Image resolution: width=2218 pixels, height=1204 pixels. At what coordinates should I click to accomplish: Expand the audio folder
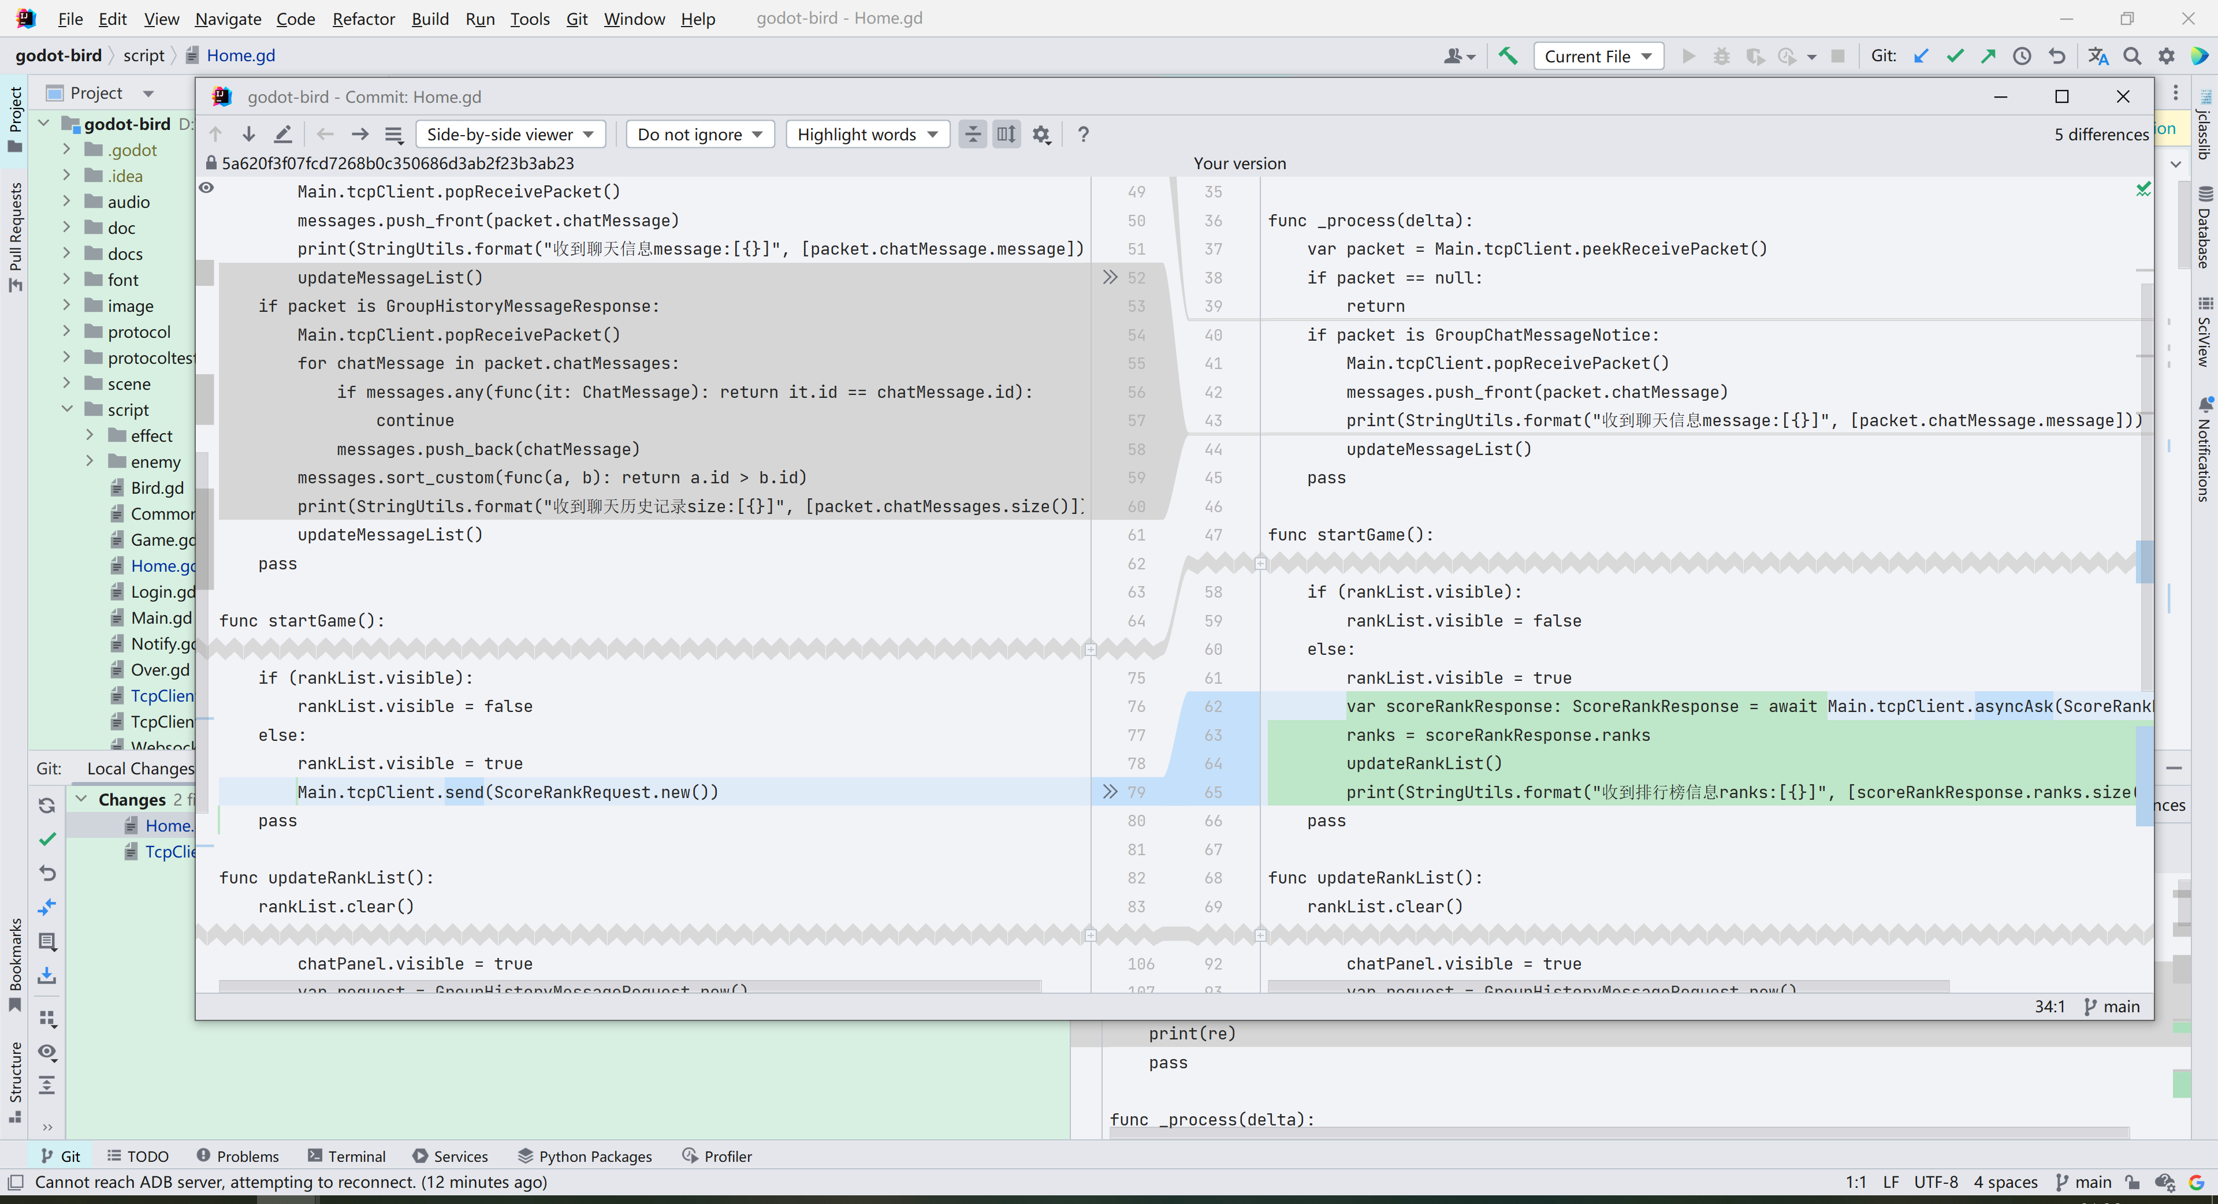(67, 202)
